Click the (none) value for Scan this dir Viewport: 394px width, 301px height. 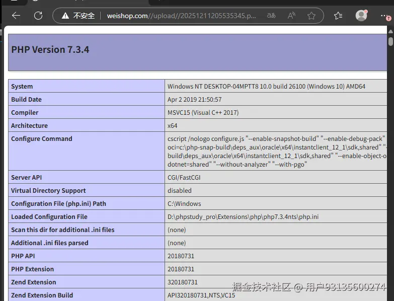coord(177,230)
